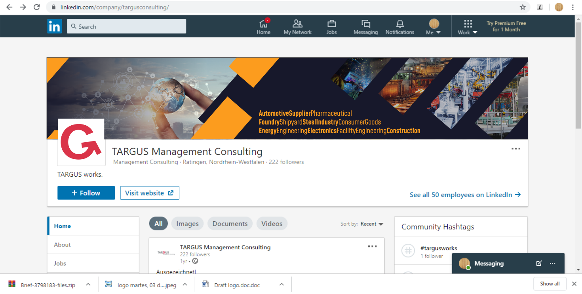This screenshot has width=582, height=294.
Task: Expand the Me profile menu
Action: click(434, 26)
